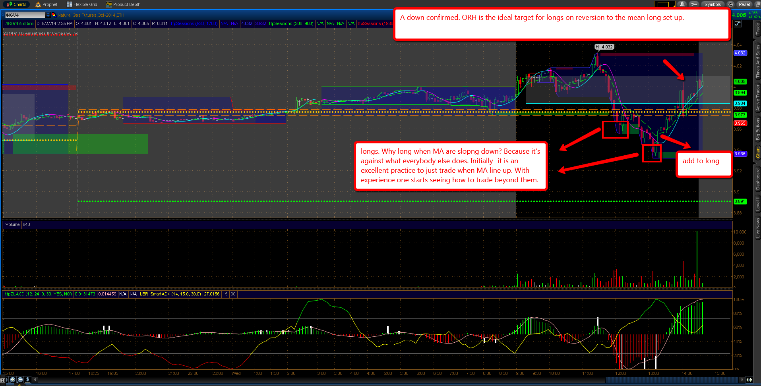Click the /NGV4 symbol input field
Screen dimensions: 761x386
pos(25,15)
